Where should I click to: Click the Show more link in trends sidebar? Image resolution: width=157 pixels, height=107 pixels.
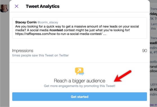153,105
